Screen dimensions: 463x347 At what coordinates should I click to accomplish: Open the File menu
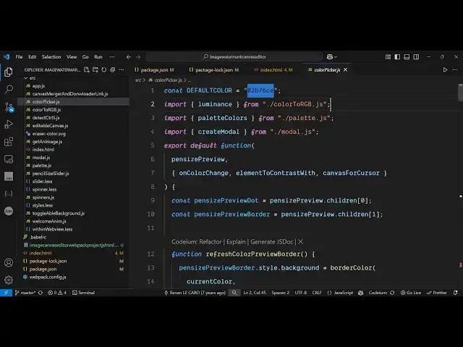[x=19, y=56]
